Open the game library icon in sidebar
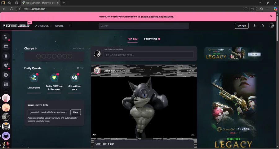 (x=6, y=84)
